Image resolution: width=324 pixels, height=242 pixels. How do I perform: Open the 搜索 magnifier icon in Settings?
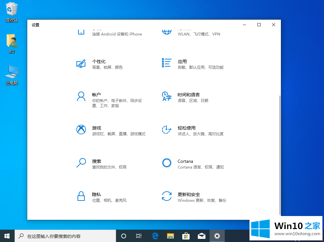81,163
